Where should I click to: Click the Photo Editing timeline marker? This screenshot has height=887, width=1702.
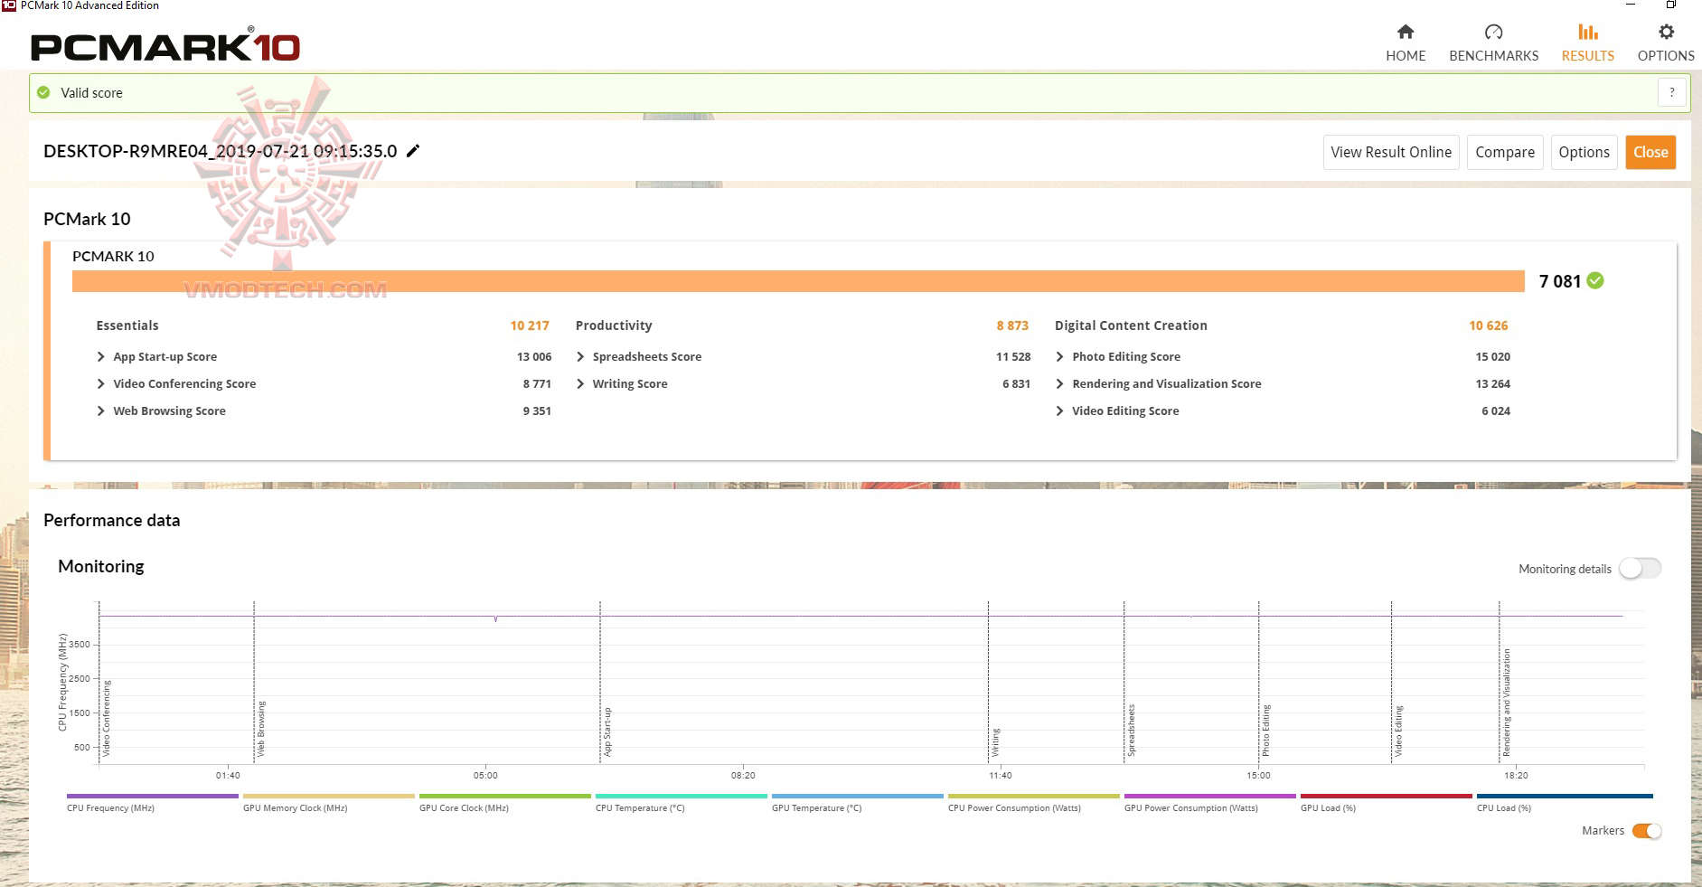pyautogui.click(x=1266, y=731)
